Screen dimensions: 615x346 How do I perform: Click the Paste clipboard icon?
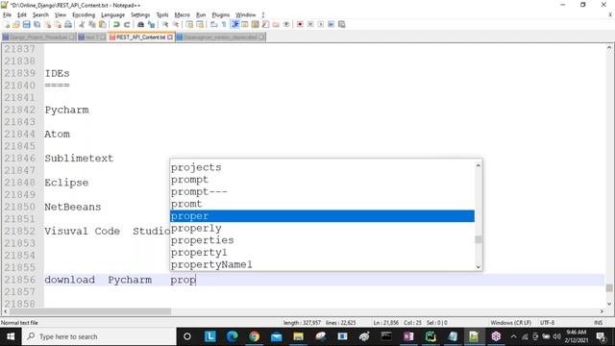(x=103, y=24)
